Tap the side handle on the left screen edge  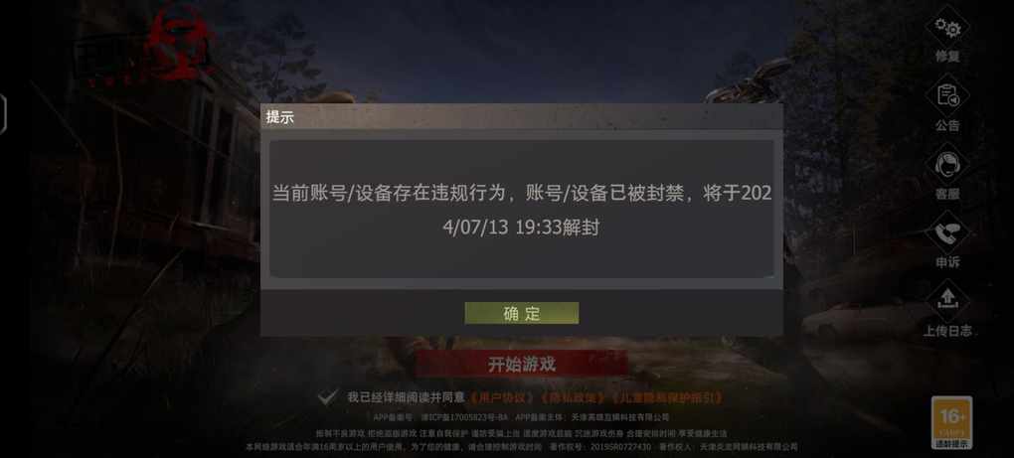tap(3, 114)
